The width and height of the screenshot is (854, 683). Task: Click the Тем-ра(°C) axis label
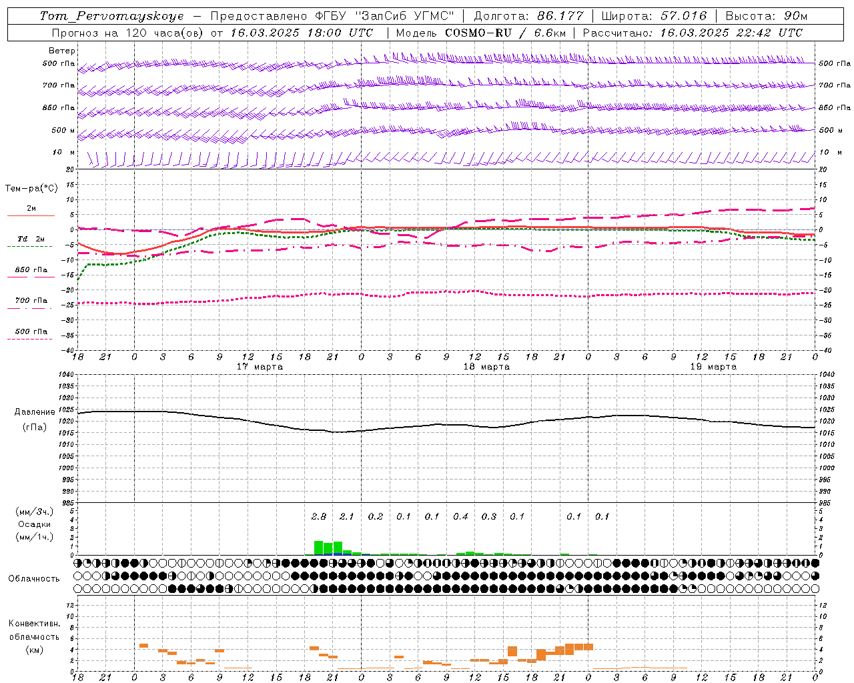[31, 189]
